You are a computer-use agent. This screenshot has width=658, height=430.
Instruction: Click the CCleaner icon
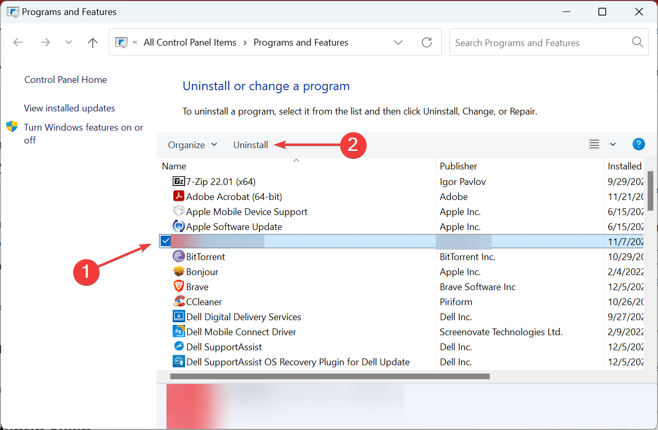point(178,302)
